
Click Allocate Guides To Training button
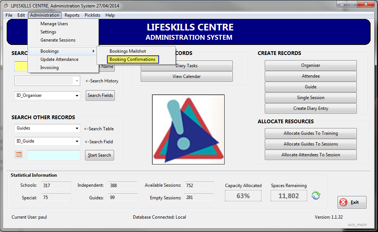click(310, 133)
